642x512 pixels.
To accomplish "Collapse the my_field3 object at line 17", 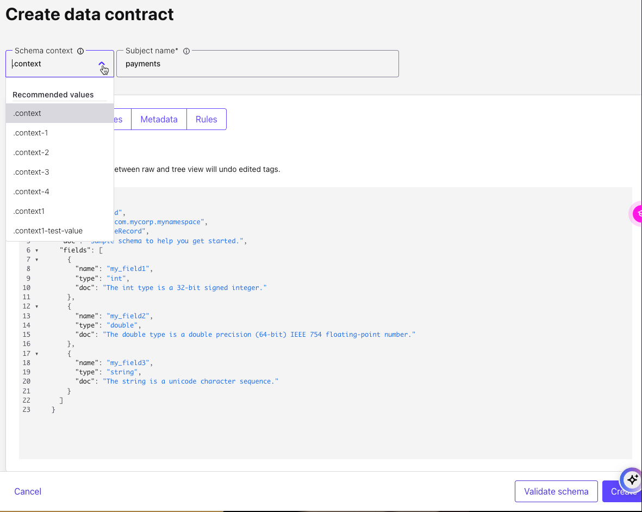I will 36,353.
